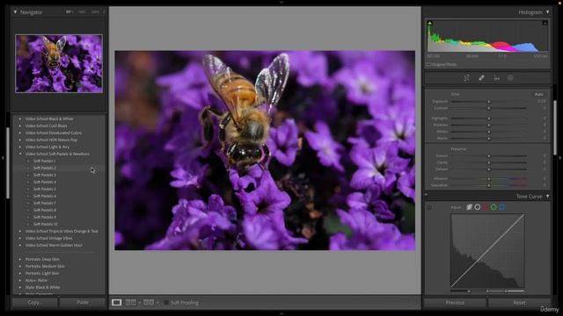The image size is (563, 316).
Task: Open Reference view options dropdown arrow
Action: coord(139,303)
